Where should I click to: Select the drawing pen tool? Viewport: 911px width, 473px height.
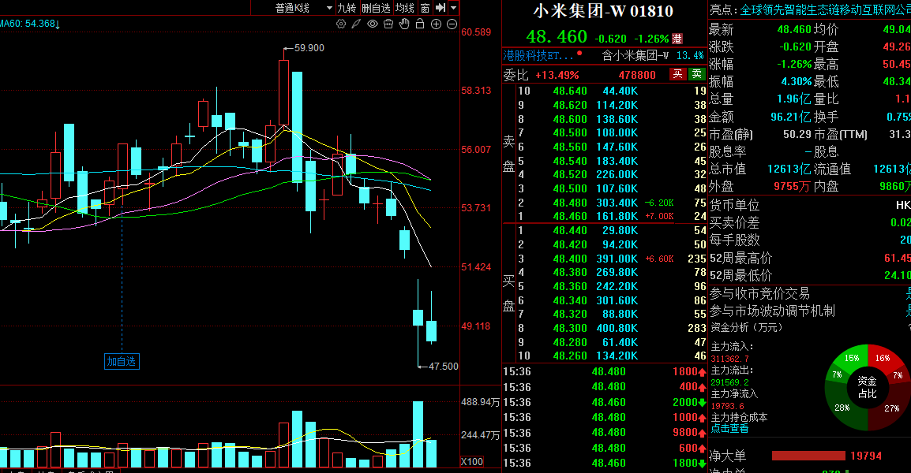click(x=357, y=24)
